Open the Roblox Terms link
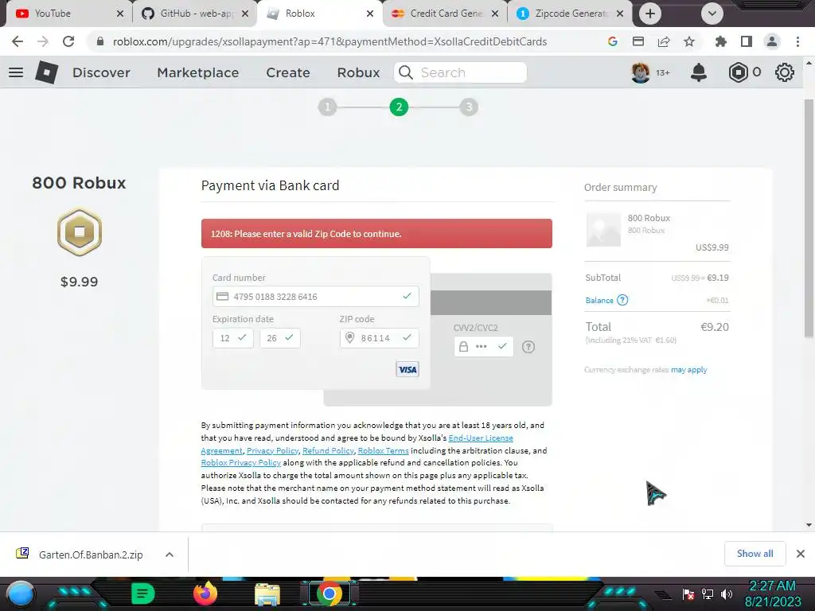Image resolution: width=815 pixels, height=611 pixels. coord(383,450)
